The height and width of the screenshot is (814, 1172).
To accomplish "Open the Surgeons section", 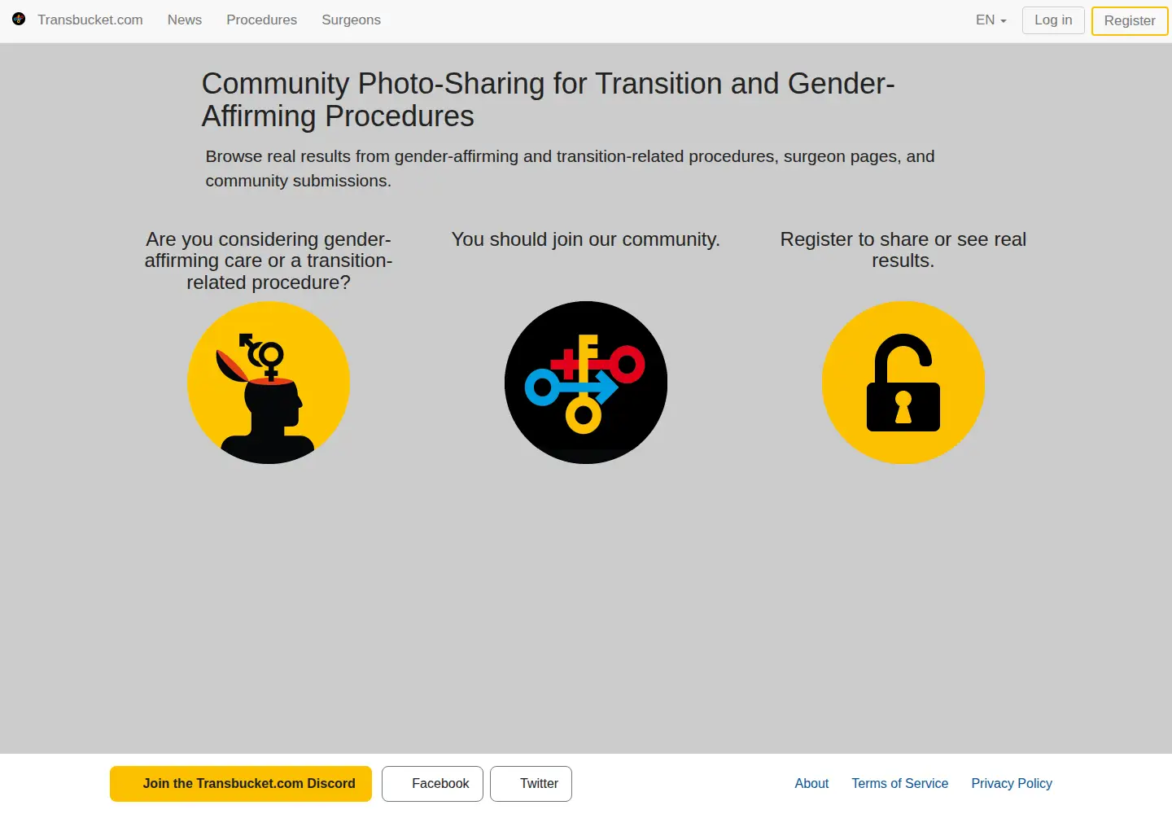I will point(351,20).
